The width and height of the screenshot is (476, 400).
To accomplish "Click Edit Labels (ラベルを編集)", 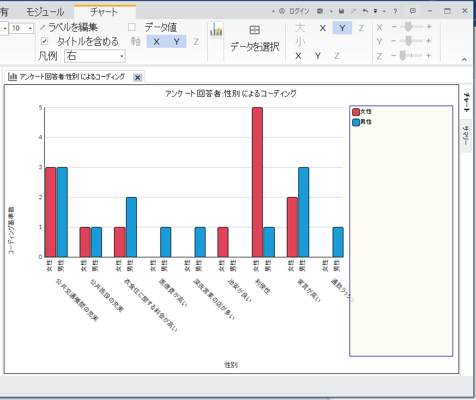I will pyautogui.click(x=69, y=27).
